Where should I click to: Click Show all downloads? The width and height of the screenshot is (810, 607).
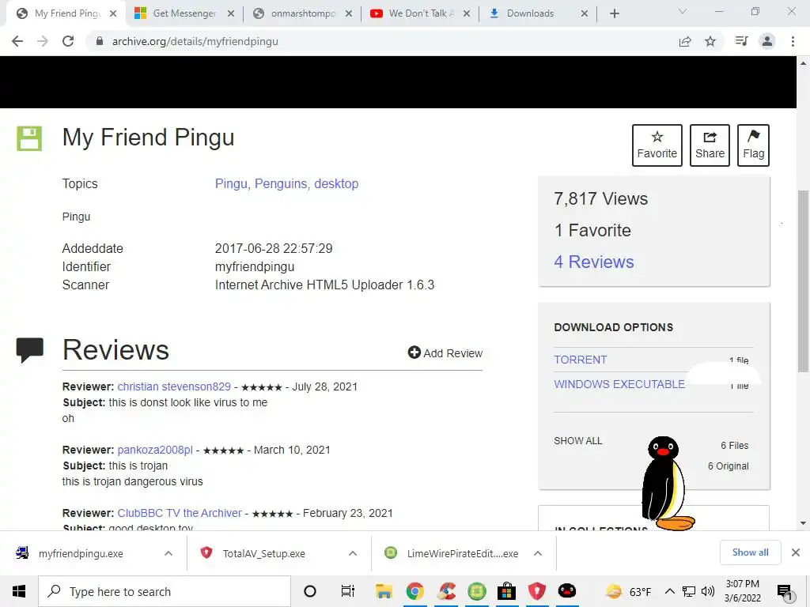[750, 552]
